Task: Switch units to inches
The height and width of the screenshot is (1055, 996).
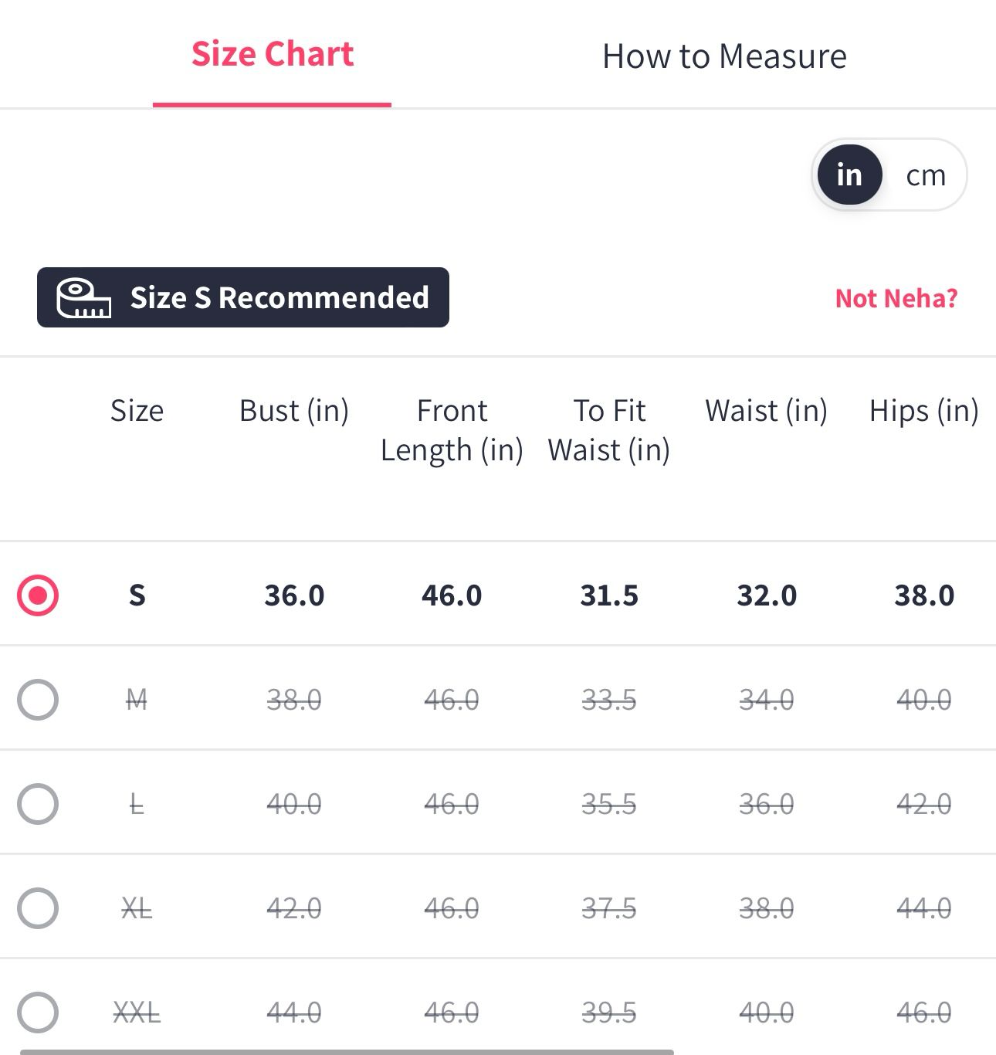Action: click(x=849, y=175)
